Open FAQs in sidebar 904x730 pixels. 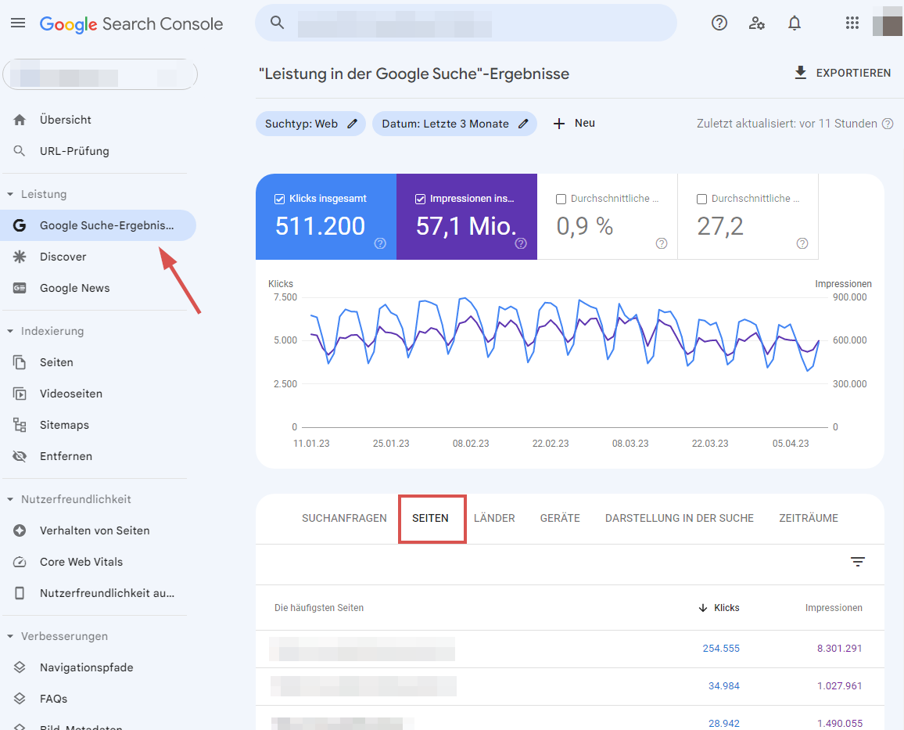[x=54, y=698]
